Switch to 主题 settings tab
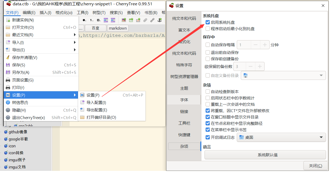This screenshot has height=196, width=331. click(184, 88)
